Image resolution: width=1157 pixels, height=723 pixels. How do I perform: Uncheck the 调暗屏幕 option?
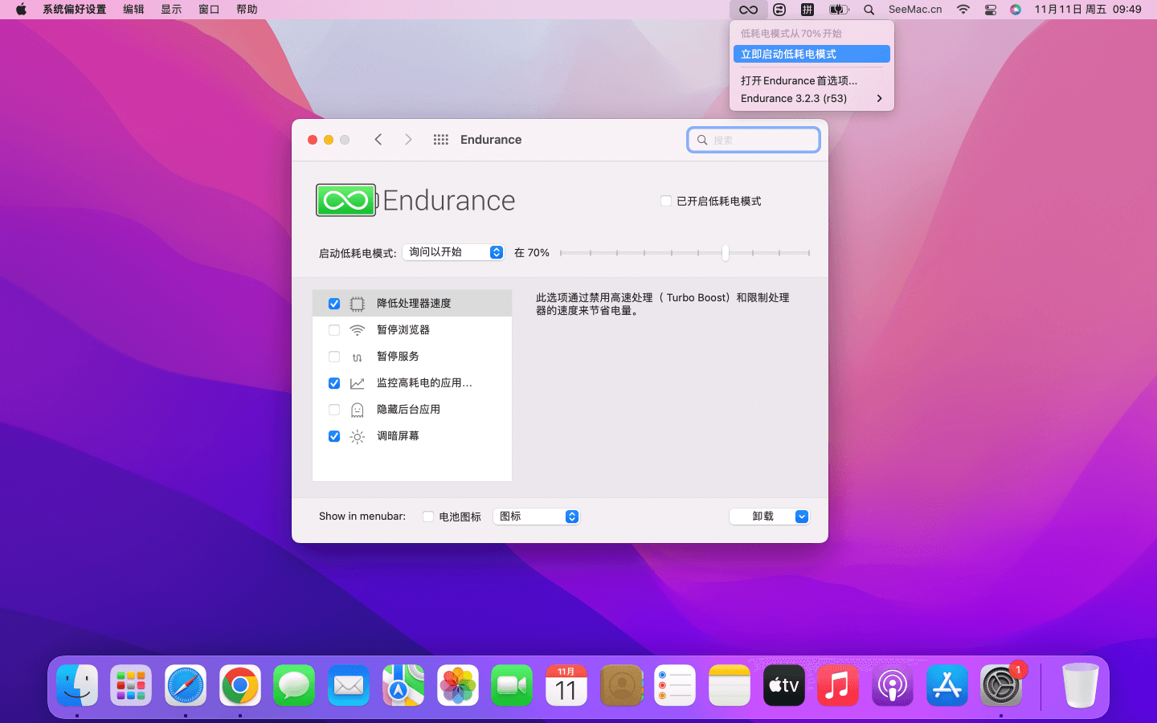tap(334, 436)
